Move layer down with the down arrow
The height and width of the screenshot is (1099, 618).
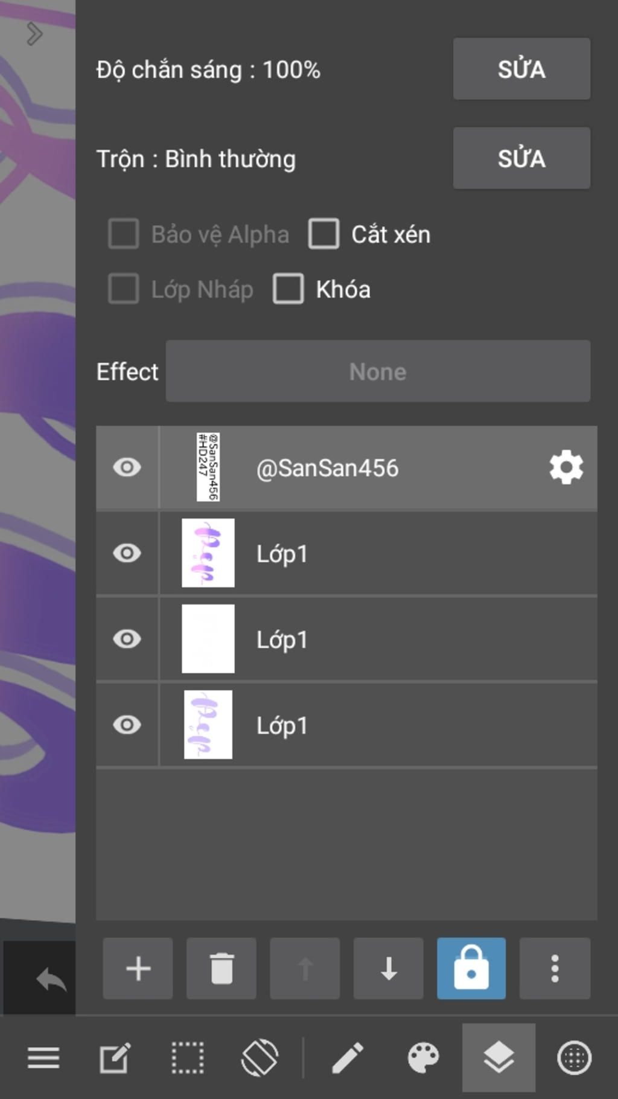click(389, 969)
